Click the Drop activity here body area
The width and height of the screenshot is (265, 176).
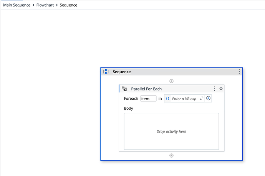(x=171, y=131)
